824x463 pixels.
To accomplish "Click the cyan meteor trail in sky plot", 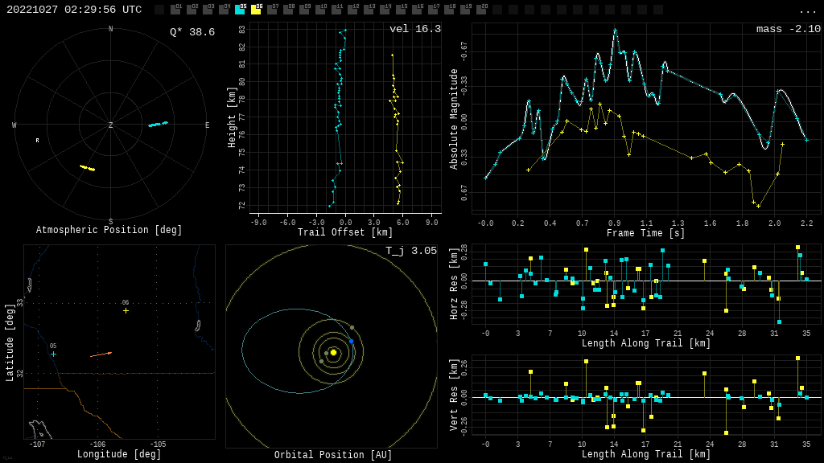I will [x=158, y=124].
